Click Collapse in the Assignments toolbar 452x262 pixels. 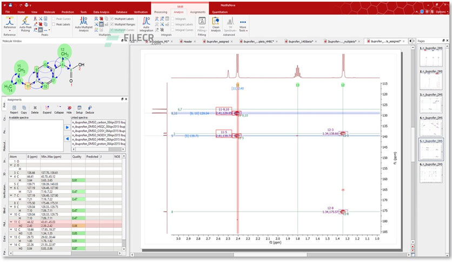(59, 110)
